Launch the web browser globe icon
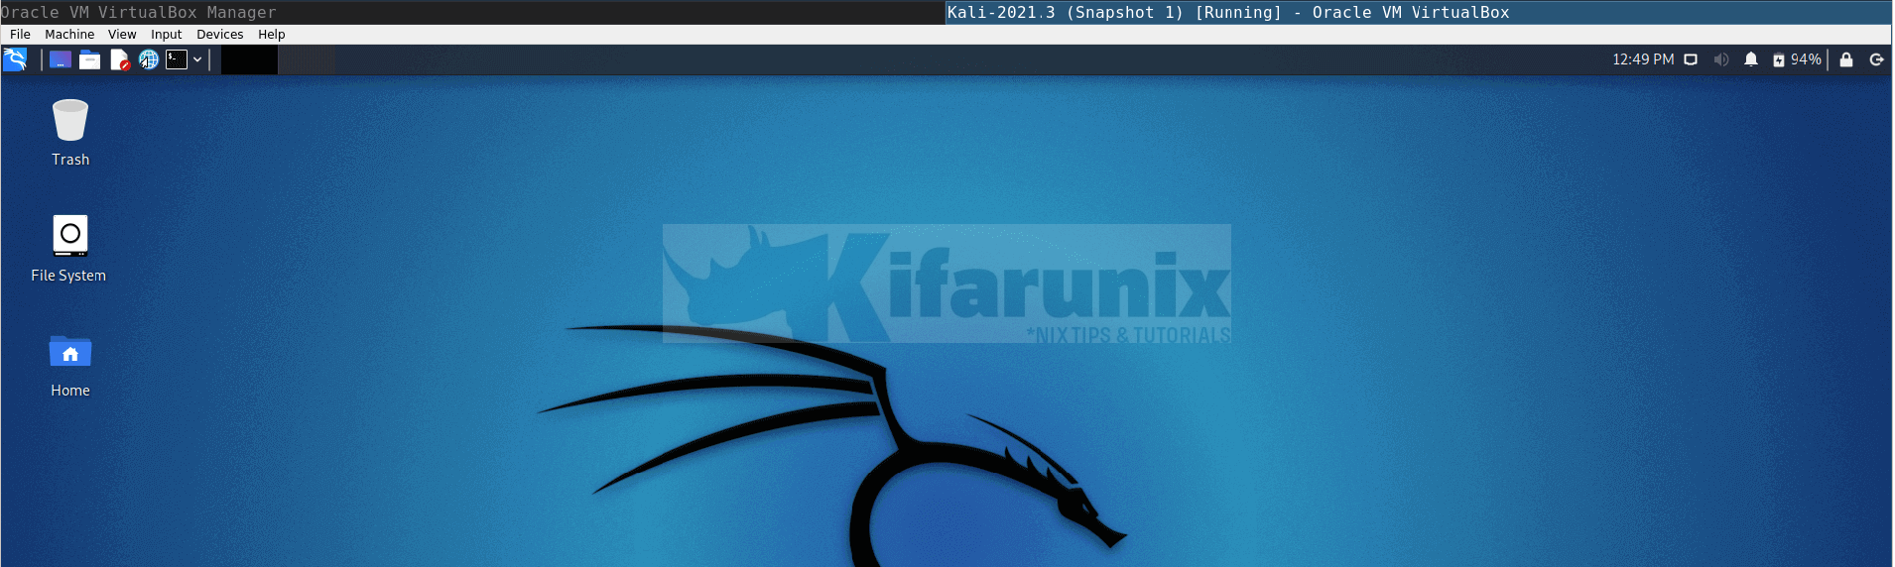Viewport: 1895px width, 567px height. [x=149, y=60]
